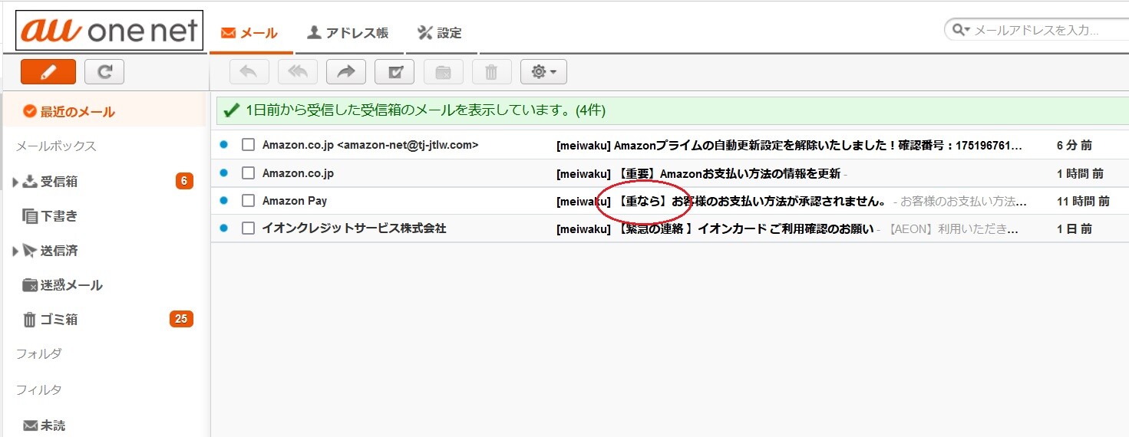Image resolution: width=1129 pixels, height=437 pixels.
Task: Check the Amazon.co.jp amazon-net@tj-jtlw.com mail checkbox
Action: [248, 145]
